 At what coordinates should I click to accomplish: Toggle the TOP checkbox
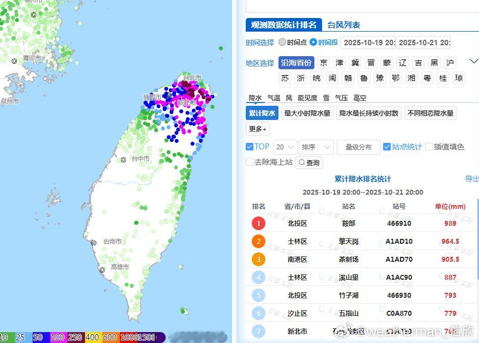(x=249, y=147)
